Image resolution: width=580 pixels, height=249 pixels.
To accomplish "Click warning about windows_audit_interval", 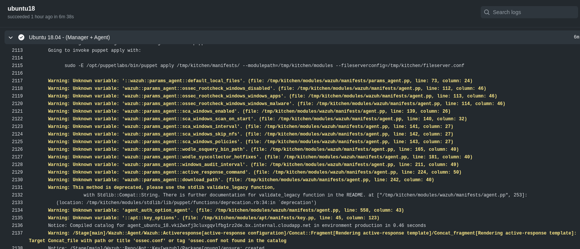I will 253,165.
